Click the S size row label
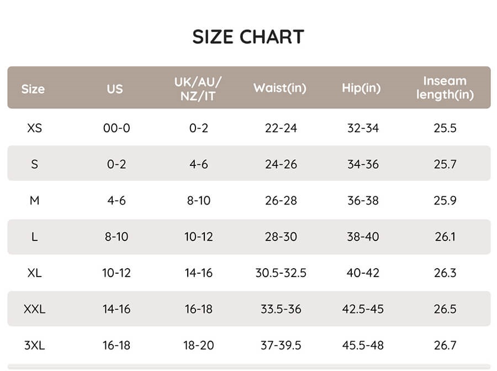The height and width of the screenshot is (371, 497). 34,164
